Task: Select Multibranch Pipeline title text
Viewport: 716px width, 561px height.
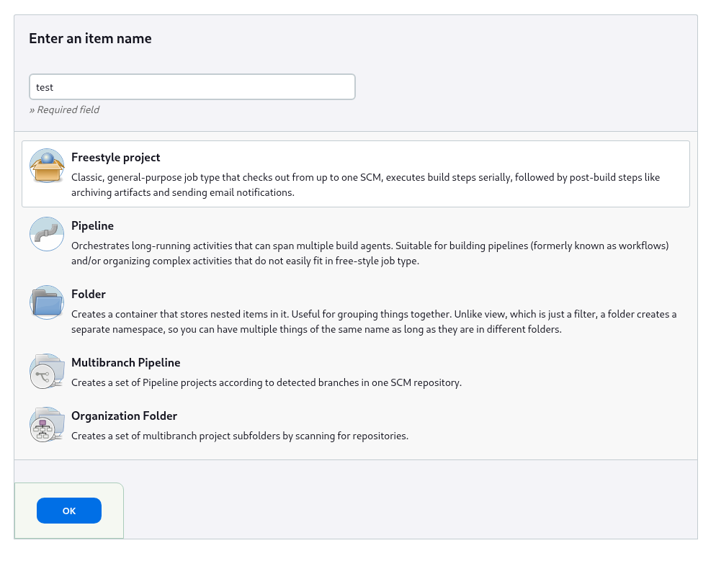Action: [125, 363]
